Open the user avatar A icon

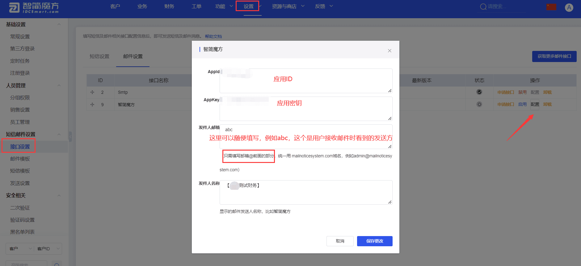[569, 7]
